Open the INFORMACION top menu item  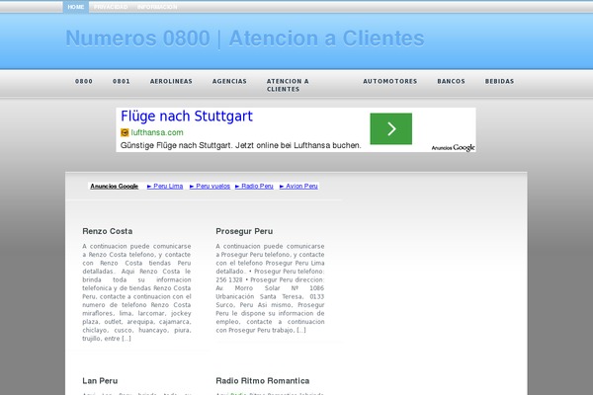click(157, 7)
